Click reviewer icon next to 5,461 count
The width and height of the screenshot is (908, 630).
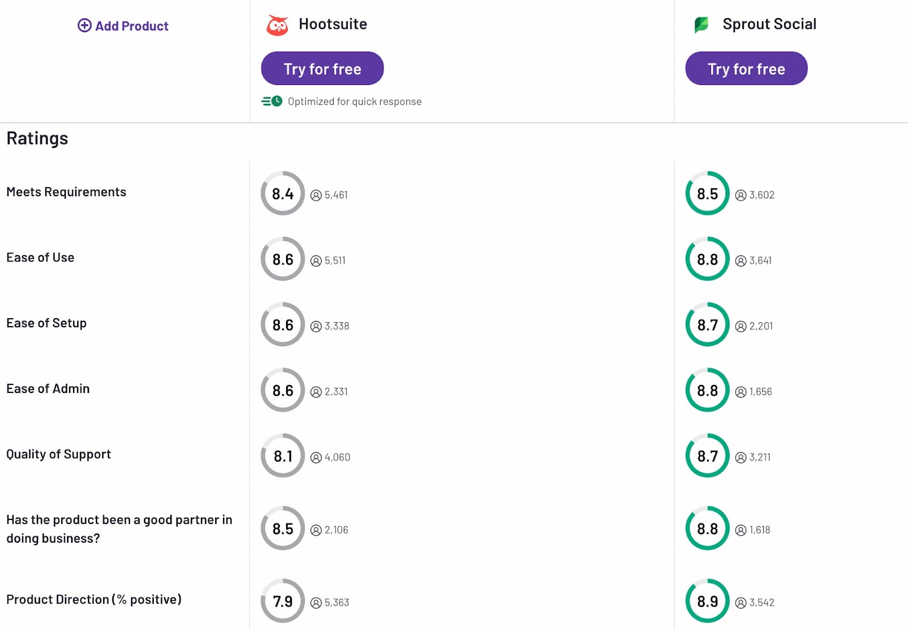point(316,196)
